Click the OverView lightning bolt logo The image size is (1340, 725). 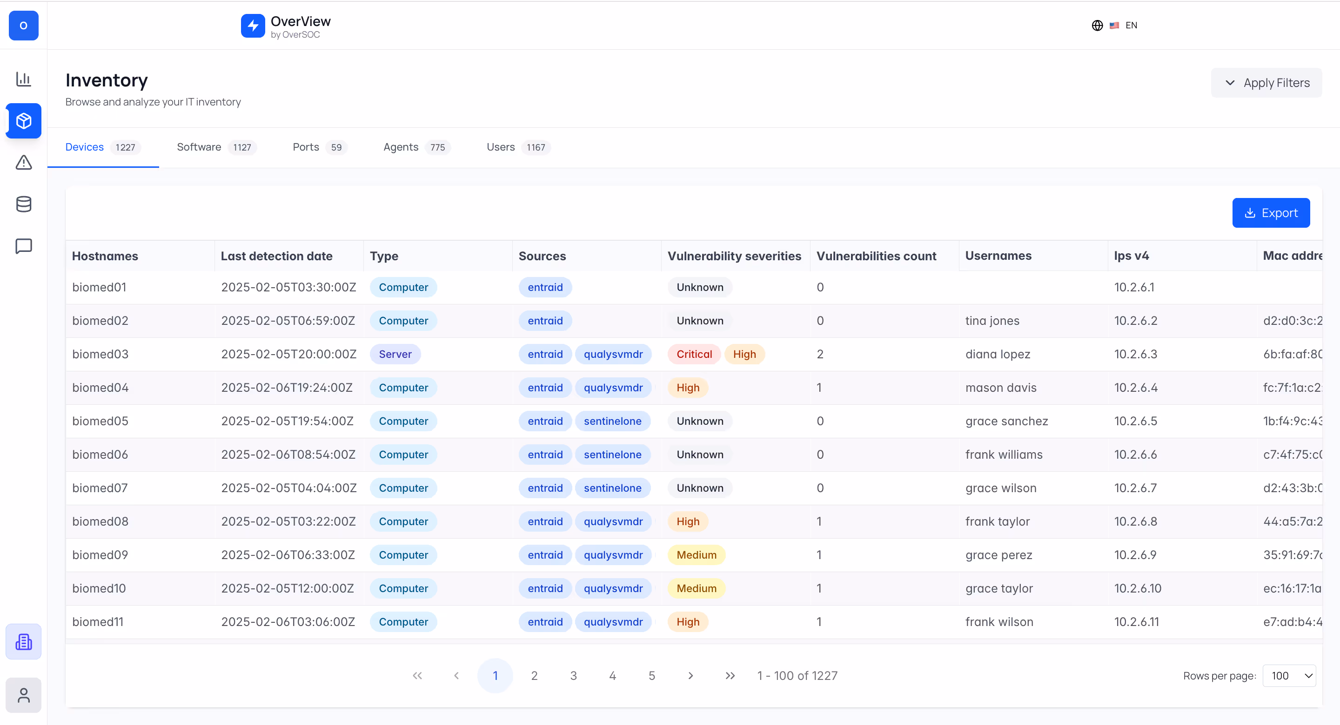click(253, 26)
